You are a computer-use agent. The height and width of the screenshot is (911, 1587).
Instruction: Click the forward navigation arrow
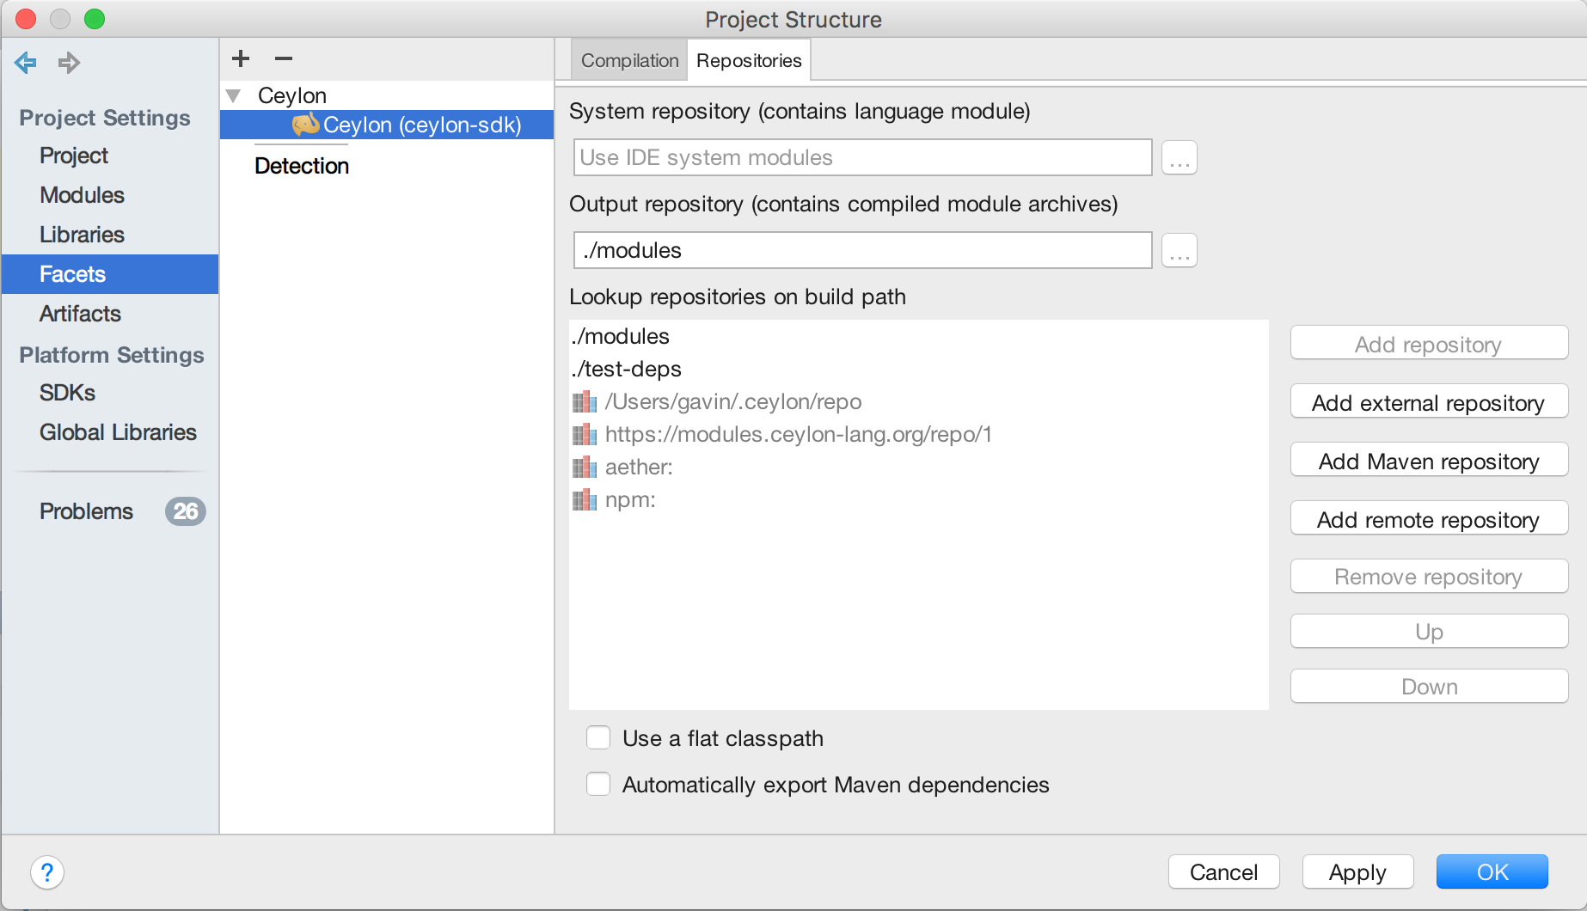click(69, 62)
